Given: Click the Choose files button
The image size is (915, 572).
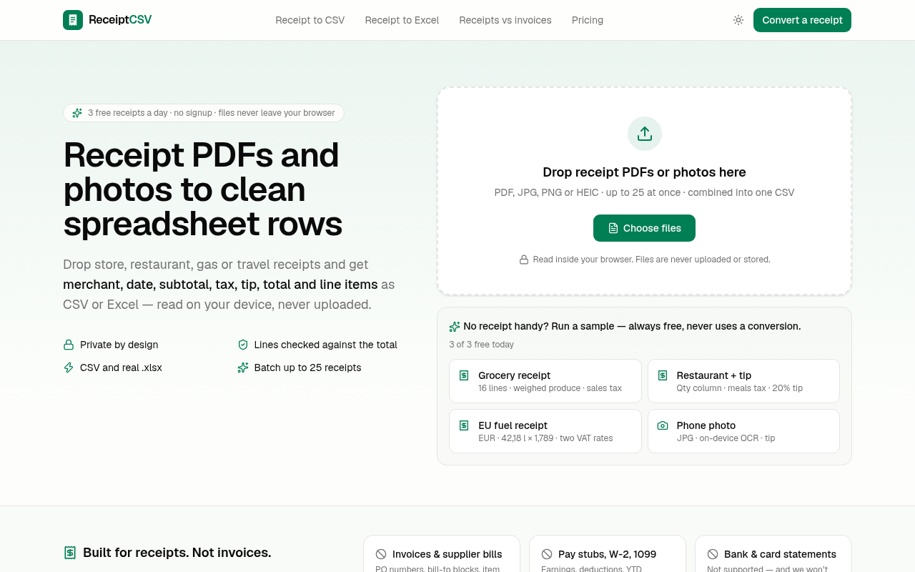Looking at the screenshot, I should tap(644, 228).
